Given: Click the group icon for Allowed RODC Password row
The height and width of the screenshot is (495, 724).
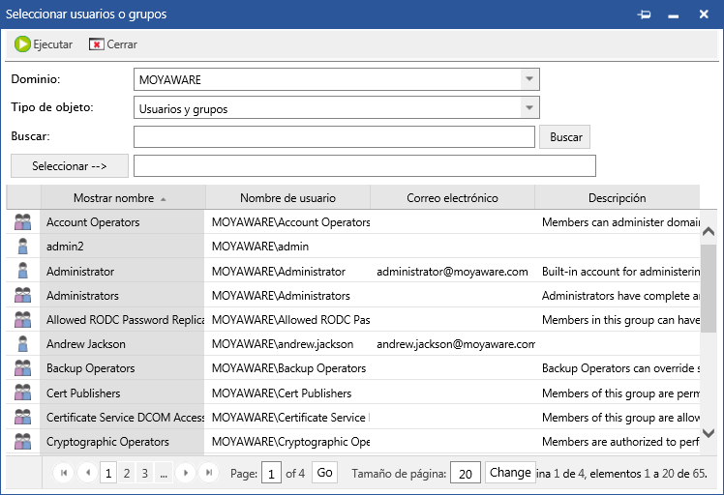Looking at the screenshot, I should pos(22,319).
